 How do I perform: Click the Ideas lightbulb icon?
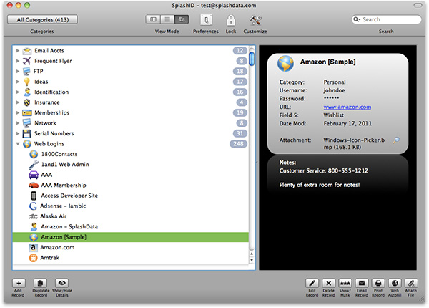coord(27,82)
